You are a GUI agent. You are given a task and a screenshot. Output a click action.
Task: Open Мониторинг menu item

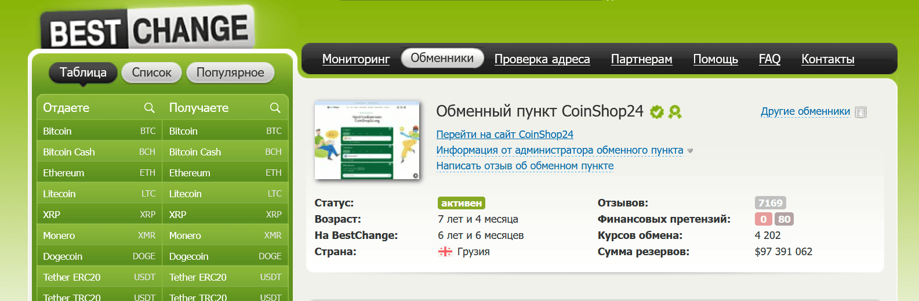click(356, 59)
